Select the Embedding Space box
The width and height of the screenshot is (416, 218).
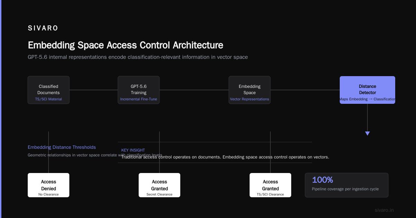[250, 90]
